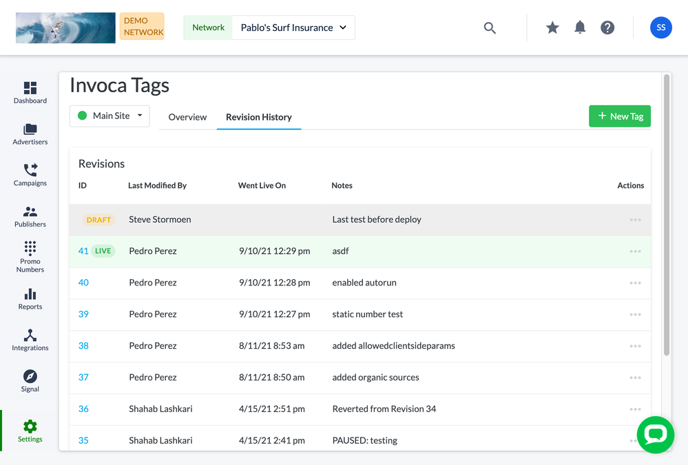This screenshot has width=688, height=465.
Task: Click the note 'Reverted from Revision 34'
Action: point(384,409)
